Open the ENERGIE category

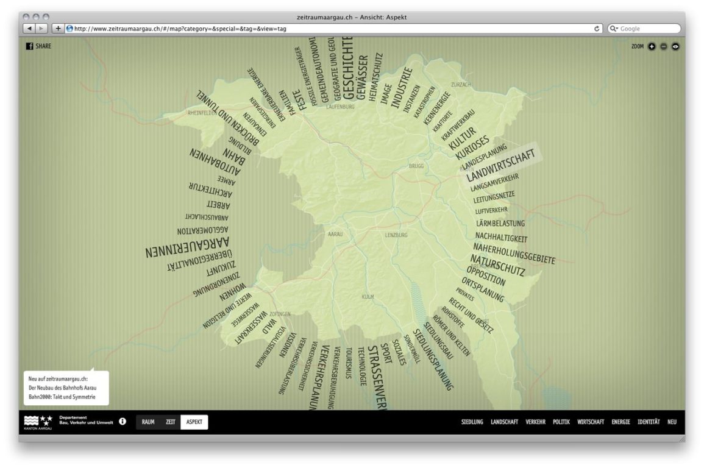[621, 422]
